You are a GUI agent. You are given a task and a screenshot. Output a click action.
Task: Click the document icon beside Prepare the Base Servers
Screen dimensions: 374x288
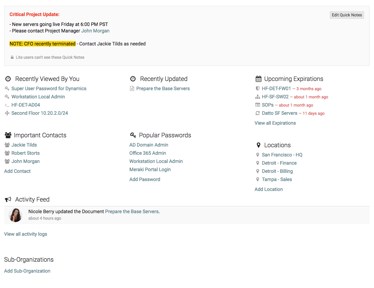pos(132,88)
